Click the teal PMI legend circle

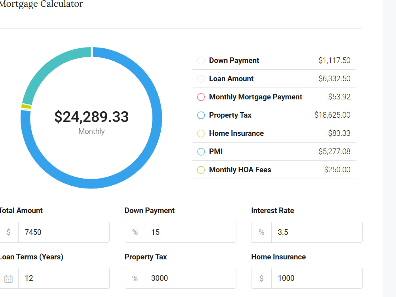pyautogui.click(x=201, y=152)
